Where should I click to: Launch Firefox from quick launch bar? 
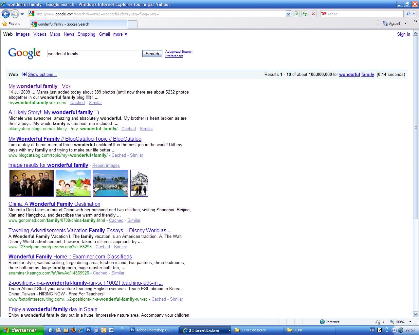[73, 330]
